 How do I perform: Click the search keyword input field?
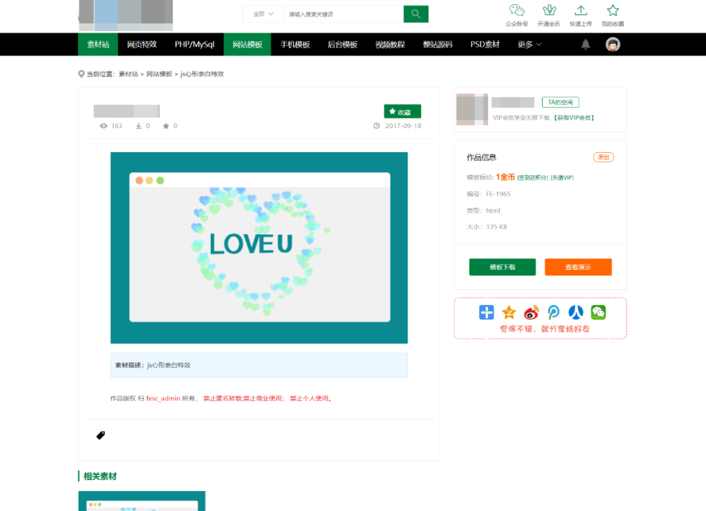343,14
